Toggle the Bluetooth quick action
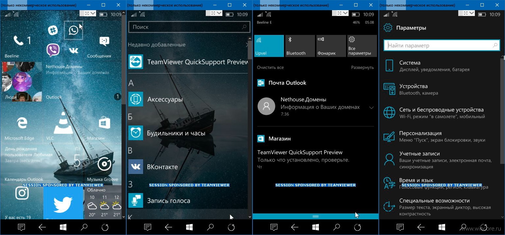This screenshot has width=505, height=235. (300, 46)
